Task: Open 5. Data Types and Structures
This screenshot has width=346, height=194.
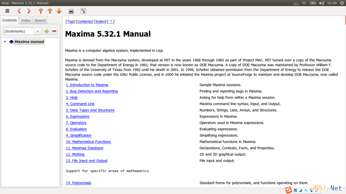Action: 90,110
